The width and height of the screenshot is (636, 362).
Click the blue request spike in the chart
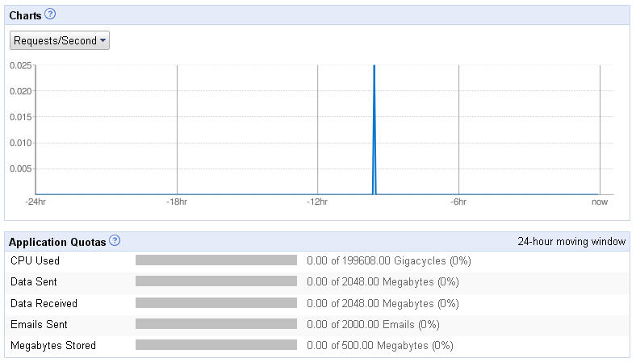tap(374, 130)
